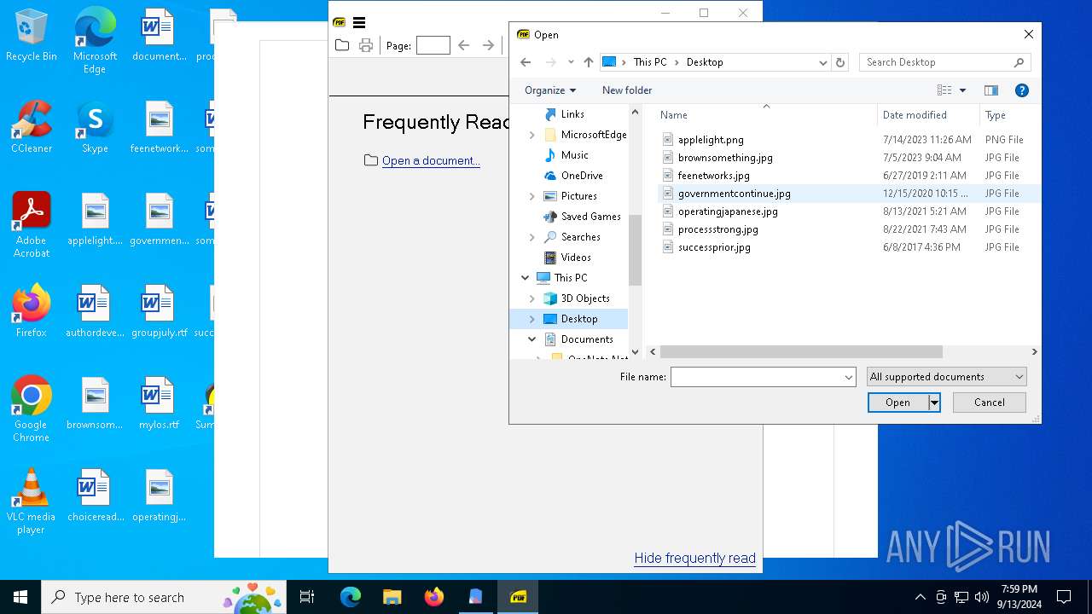Open the Organize menu
The width and height of the screenshot is (1092, 614).
pyautogui.click(x=550, y=90)
